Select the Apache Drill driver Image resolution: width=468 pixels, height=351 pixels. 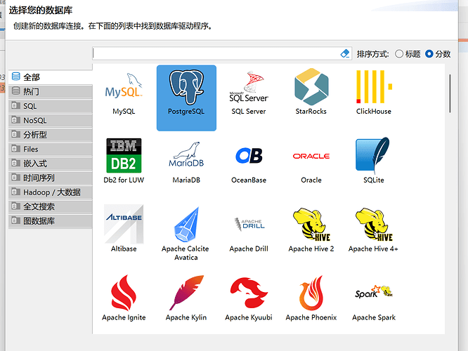[249, 235]
